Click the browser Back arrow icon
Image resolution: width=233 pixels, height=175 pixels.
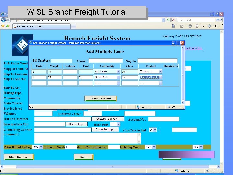coord(4,20)
